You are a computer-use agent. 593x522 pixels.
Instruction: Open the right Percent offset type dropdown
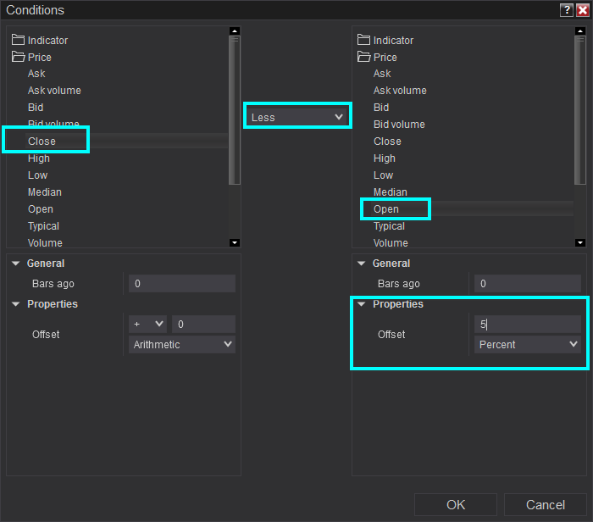coord(527,344)
